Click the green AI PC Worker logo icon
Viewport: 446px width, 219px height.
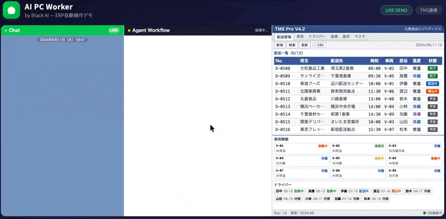pos(11,10)
